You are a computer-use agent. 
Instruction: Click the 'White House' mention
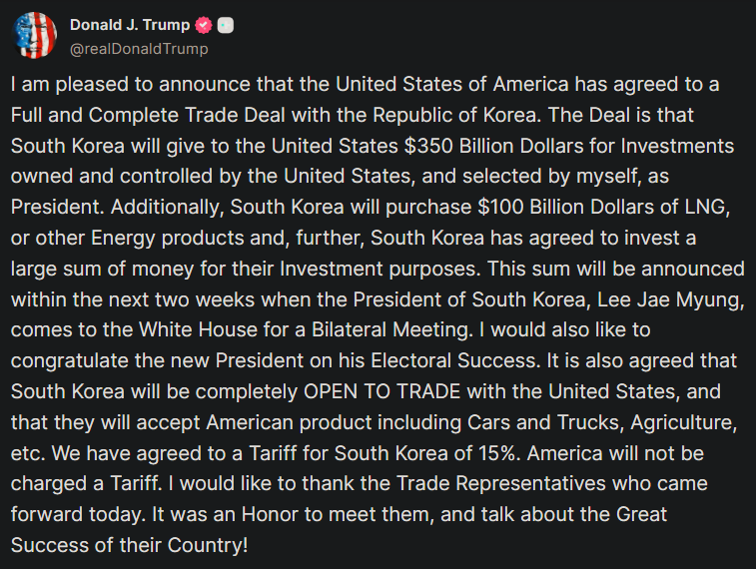pyautogui.click(x=198, y=330)
